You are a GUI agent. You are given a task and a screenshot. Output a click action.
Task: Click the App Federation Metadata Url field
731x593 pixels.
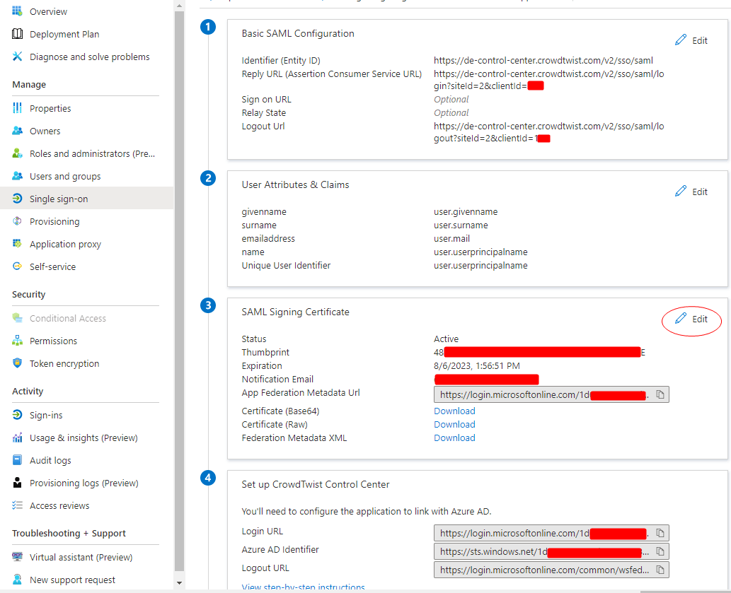(x=551, y=394)
